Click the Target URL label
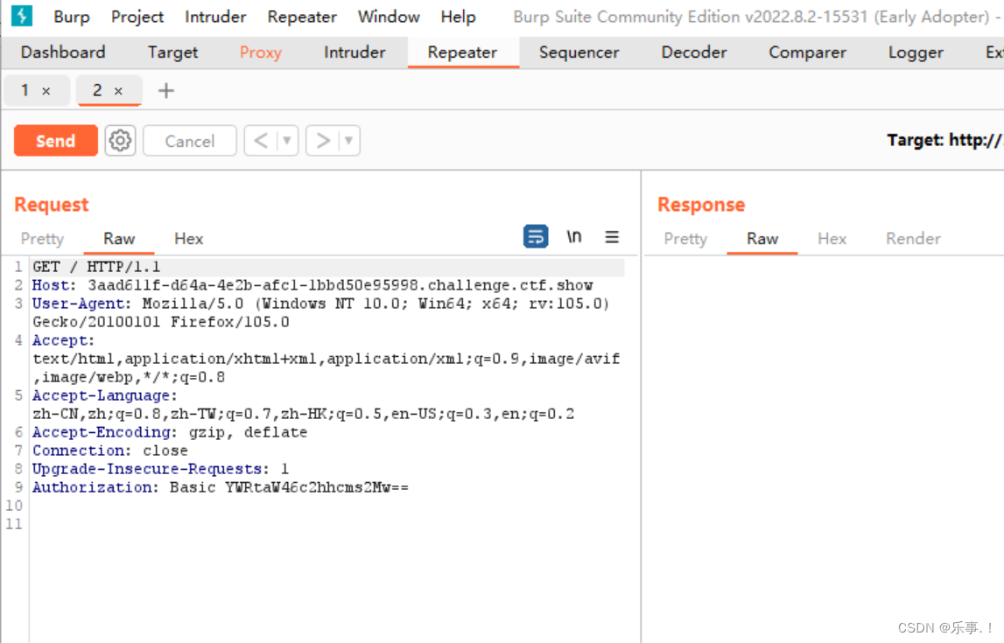This screenshot has height=643, width=1004. [944, 140]
